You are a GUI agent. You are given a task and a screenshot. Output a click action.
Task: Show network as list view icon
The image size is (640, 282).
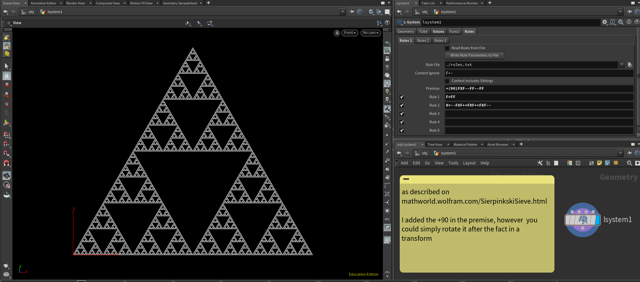click(556, 163)
